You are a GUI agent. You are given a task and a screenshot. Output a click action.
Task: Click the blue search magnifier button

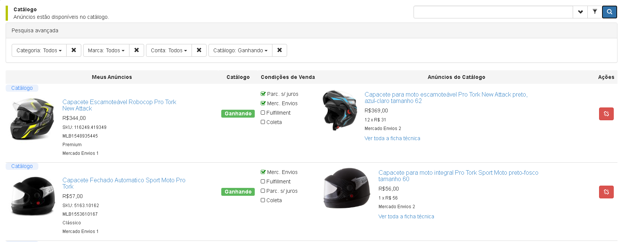coord(609,12)
